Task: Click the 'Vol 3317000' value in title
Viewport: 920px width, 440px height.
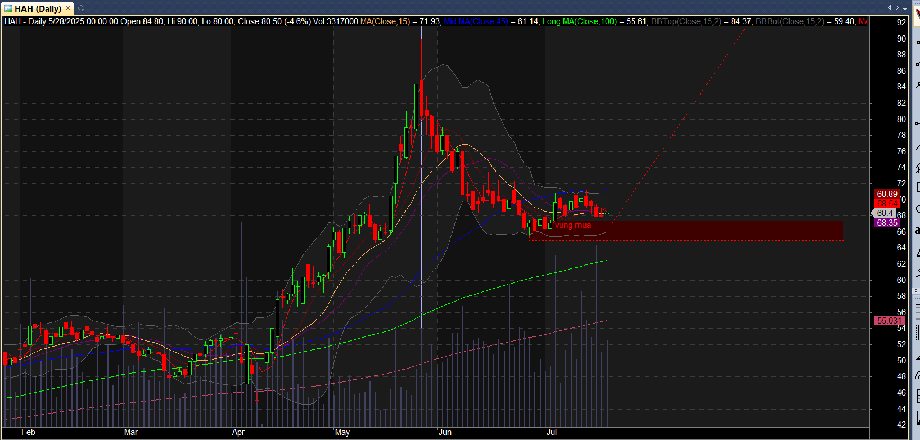Action: click(336, 21)
